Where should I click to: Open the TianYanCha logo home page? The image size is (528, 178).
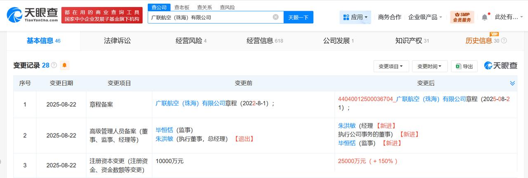click(32, 15)
